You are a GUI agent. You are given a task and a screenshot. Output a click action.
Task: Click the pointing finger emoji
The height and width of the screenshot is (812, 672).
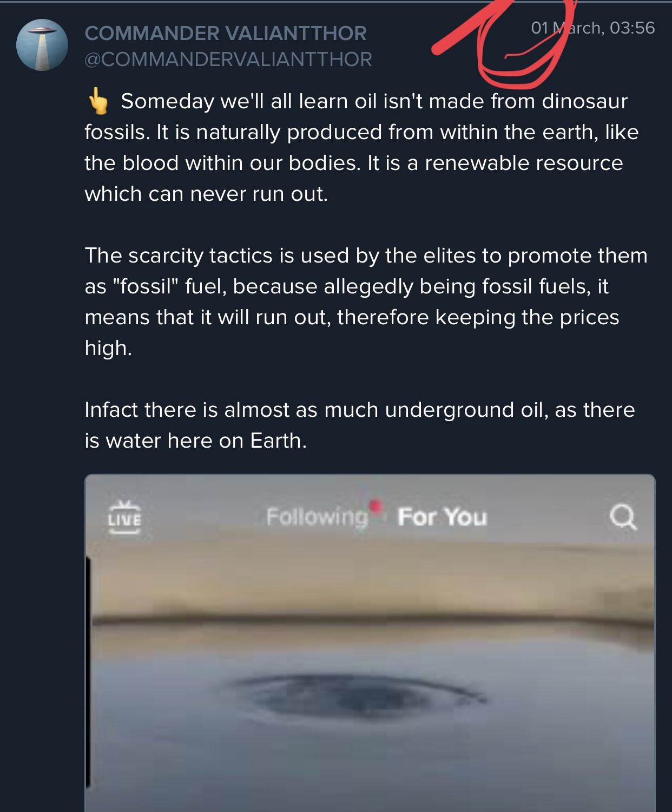[98, 102]
